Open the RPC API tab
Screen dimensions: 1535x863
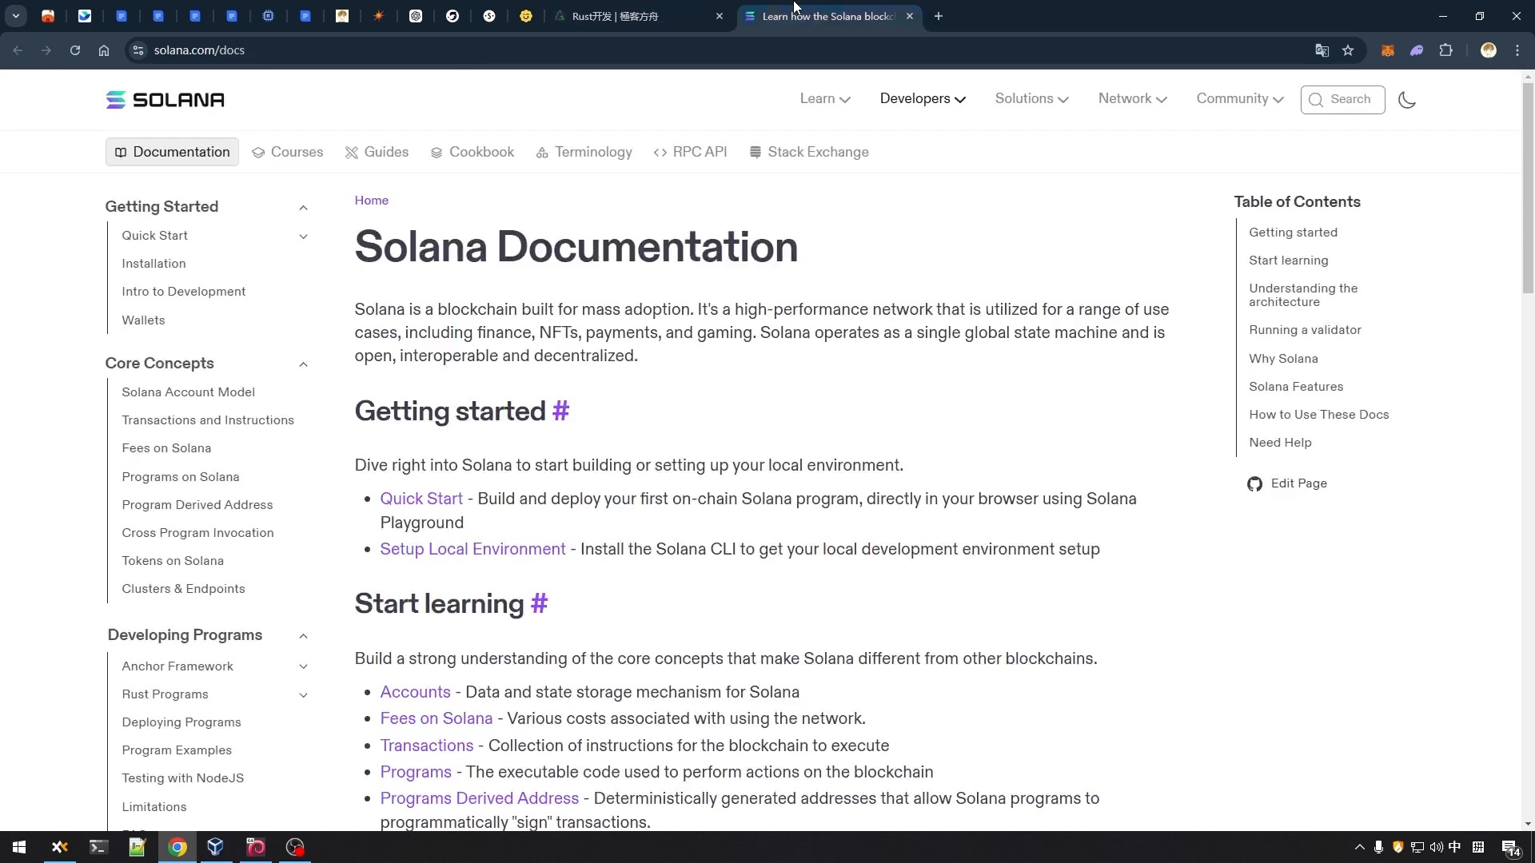691,152
